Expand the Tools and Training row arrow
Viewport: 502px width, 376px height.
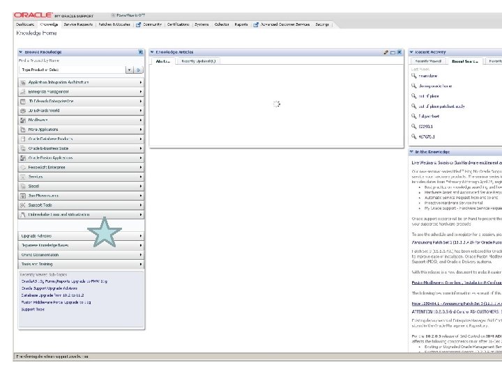pyautogui.click(x=141, y=265)
